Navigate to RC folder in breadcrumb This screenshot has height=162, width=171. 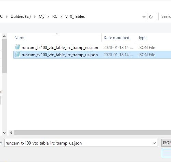55,16
